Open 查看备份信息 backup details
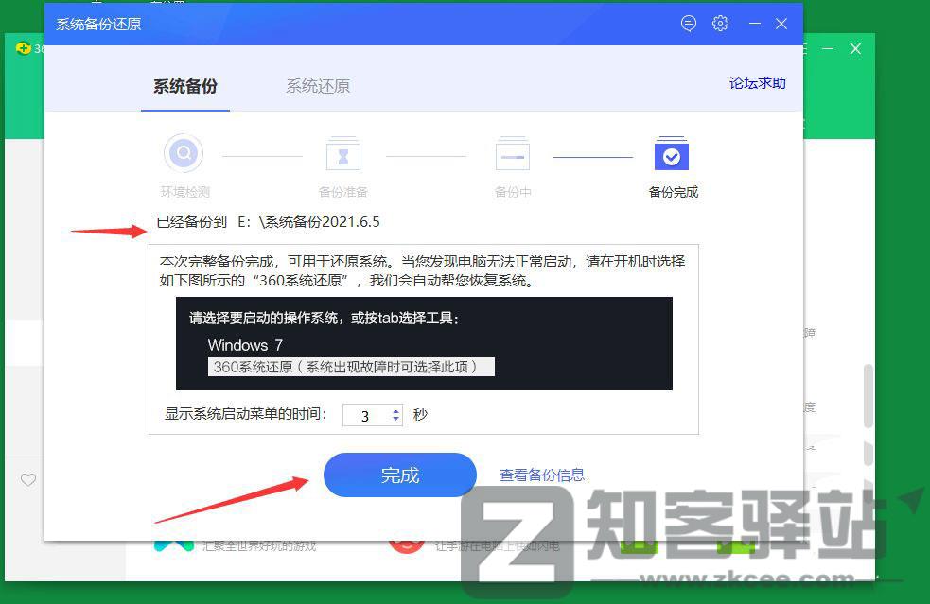 click(542, 475)
